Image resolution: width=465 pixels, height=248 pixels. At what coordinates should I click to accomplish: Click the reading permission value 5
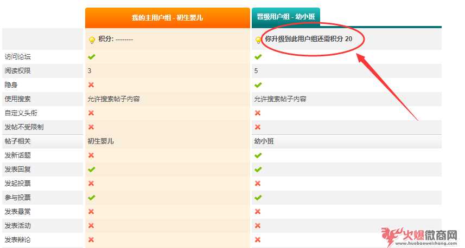[x=256, y=71]
